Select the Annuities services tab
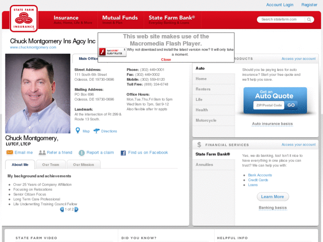 [x=214, y=165]
